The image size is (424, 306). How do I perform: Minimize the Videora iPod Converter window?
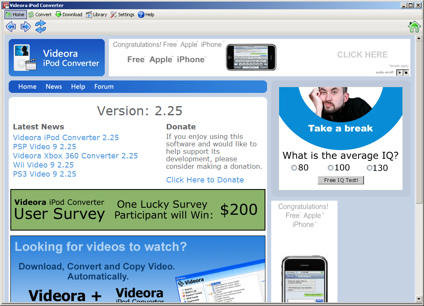click(x=404, y=5)
